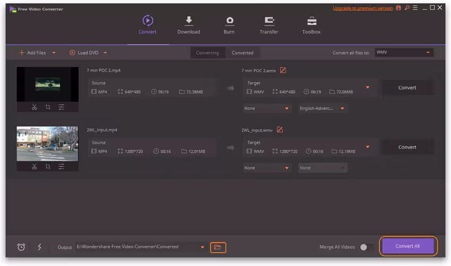Screen dimensions: 451x266
Task: Select source file name 7 min POC 2.mp4
Action: (x=103, y=70)
